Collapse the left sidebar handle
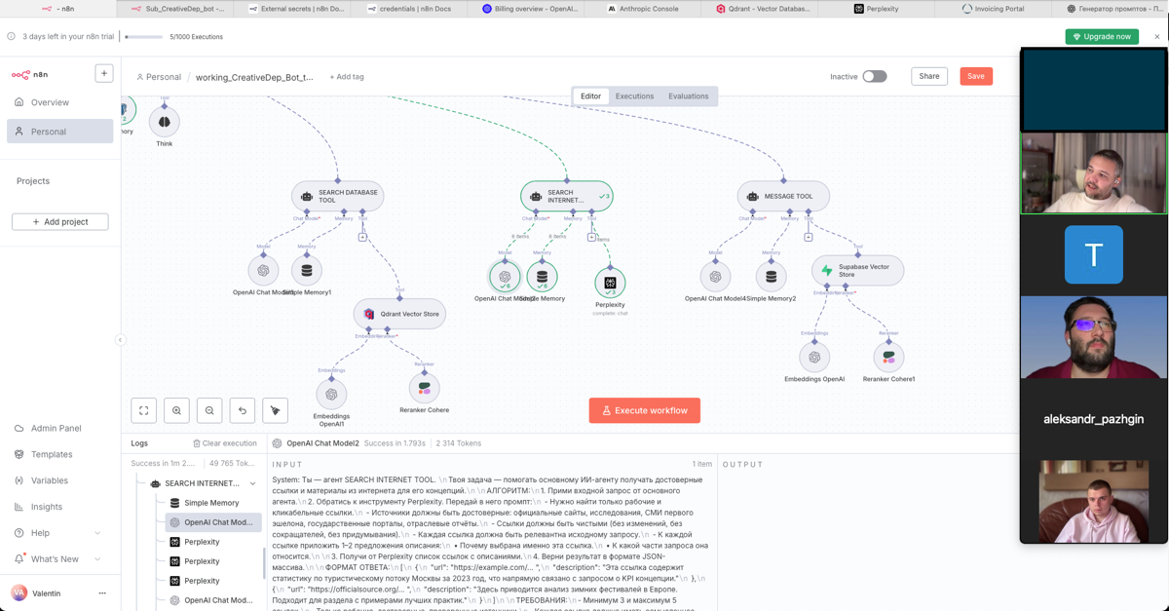 pos(121,340)
